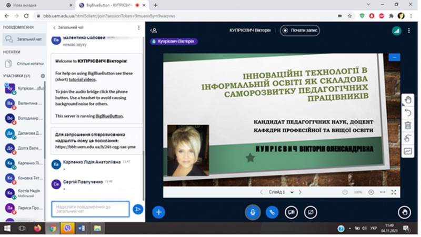Open the connection status indicator
Screen dimensions: 421x237
[x=396, y=30]
